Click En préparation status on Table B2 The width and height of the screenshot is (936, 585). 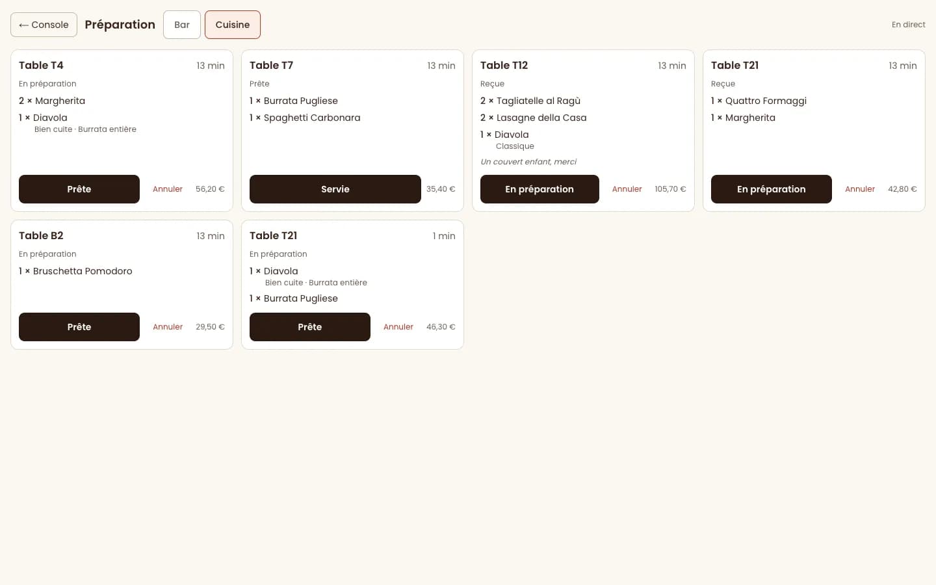[47, 254]
